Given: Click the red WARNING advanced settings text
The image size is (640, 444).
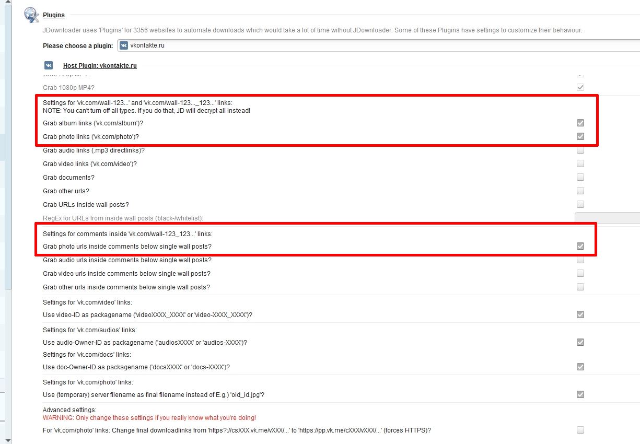Looking at the screenshot, I should coord(149,418).
